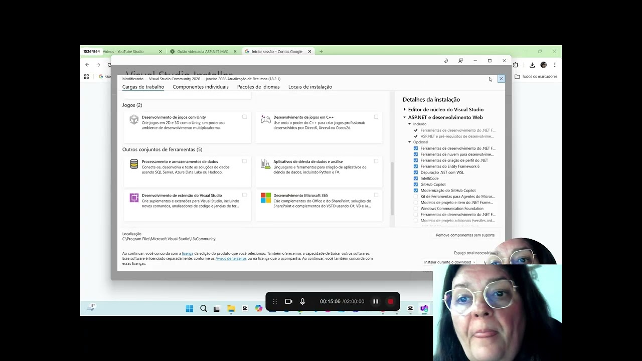Switch to Vídeos - YouTube Studio browser tab
642x361 pixels.
pyautogui.click(x=124, y=51)
